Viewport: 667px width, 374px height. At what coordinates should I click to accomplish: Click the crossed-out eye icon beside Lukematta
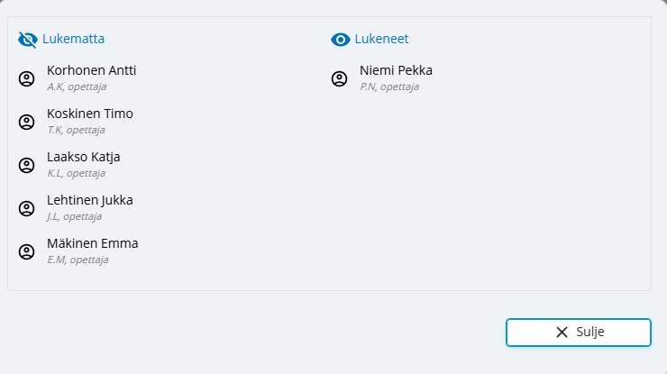click(x=27, y=40)
